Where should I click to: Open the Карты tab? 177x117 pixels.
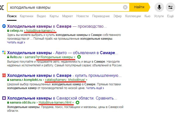54,16
